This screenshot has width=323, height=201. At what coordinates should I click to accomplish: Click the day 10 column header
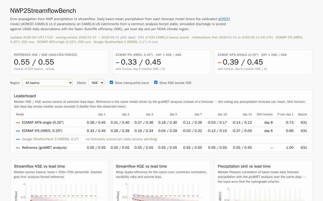point(222,114)
